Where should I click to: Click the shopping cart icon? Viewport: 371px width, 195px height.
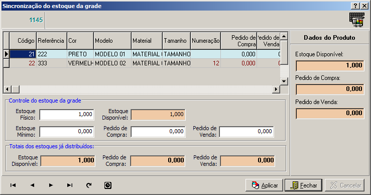pyautogui.click(x=357, y=20)
